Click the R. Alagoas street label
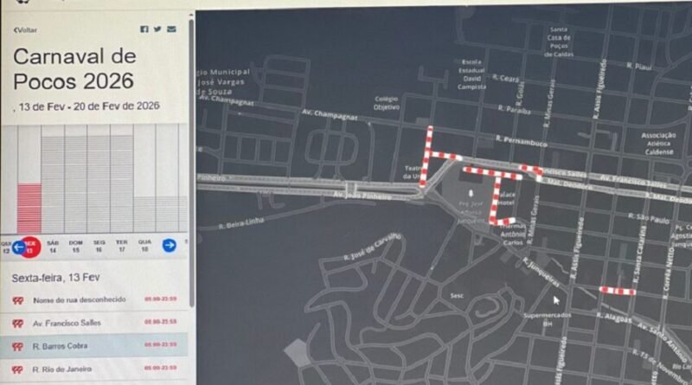The width and height of the screenshot is (692, 385). point(614,318)
